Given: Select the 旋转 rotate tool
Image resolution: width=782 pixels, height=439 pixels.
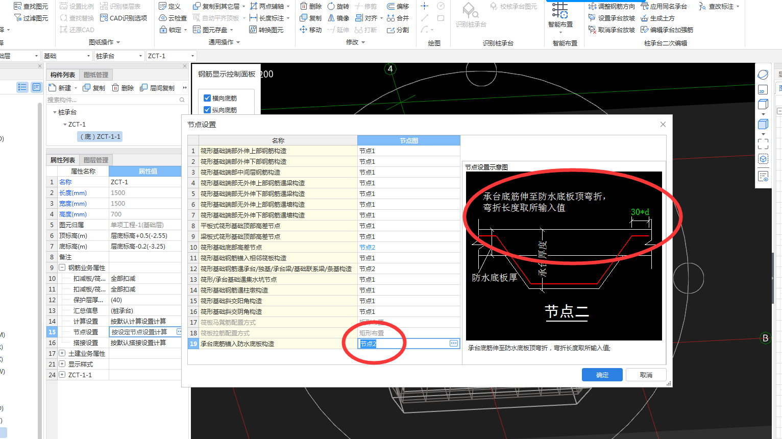Looking at the screenshot, I should tap(338, 6).
